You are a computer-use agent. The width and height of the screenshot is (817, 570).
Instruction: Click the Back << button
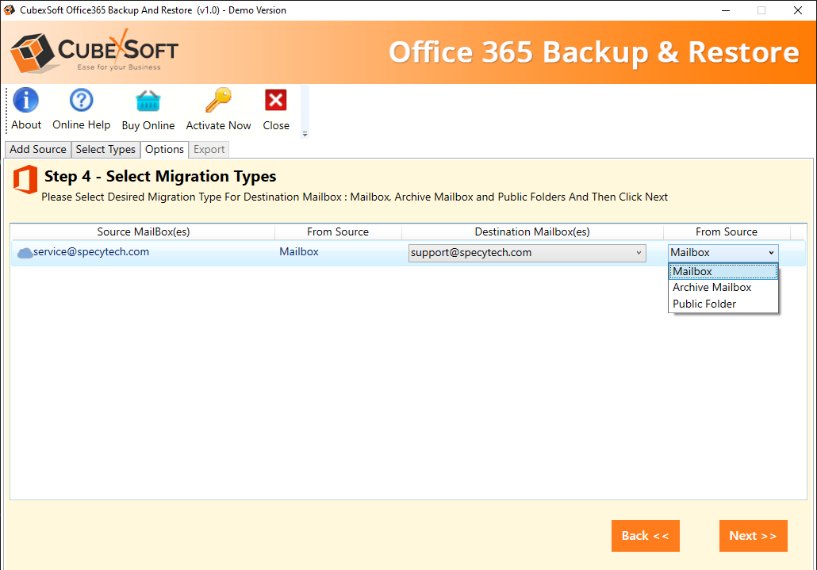[645, 536]
